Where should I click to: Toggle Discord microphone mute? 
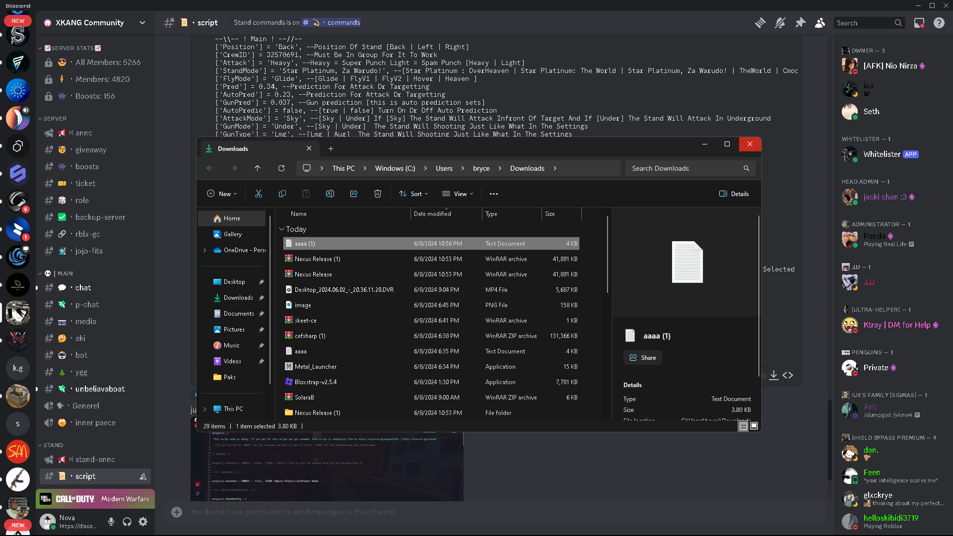coord(111,522)
